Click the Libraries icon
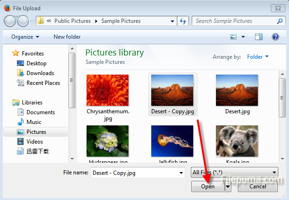The width and height of the screenshot is (289, 200). [x=16, y=102]
